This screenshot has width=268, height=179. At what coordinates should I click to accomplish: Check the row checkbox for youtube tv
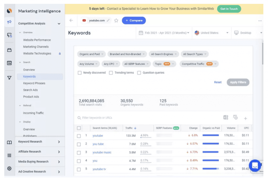79,169
